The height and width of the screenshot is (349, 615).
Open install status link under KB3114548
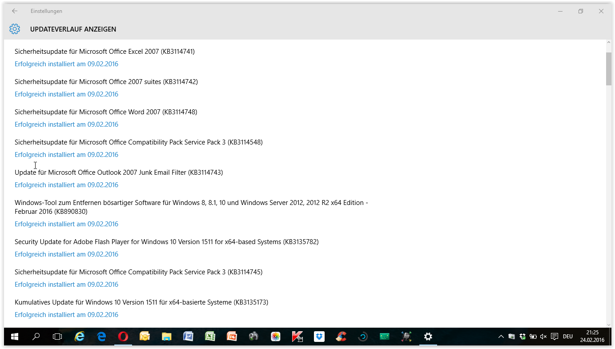click(x=66, y=155)
